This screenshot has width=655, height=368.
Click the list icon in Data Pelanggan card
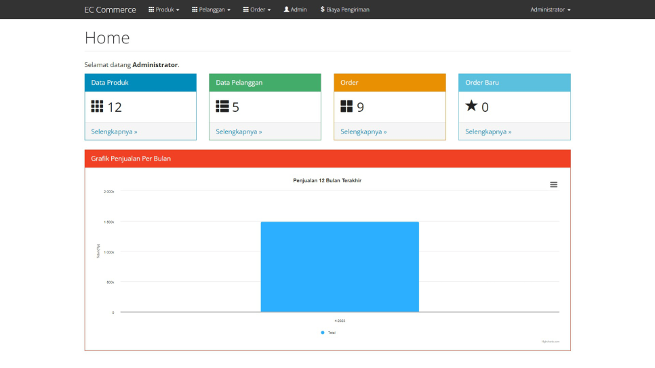(x=222, y=106)
